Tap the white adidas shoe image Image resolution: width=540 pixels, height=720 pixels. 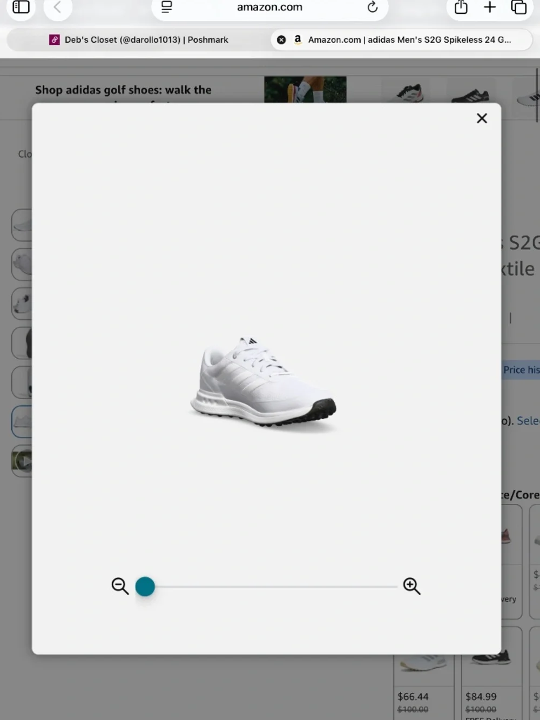[263, 383]
